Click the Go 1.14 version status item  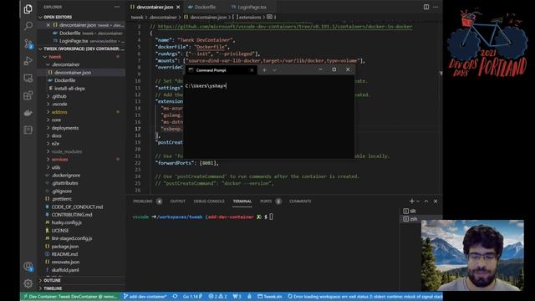[192, 297]
